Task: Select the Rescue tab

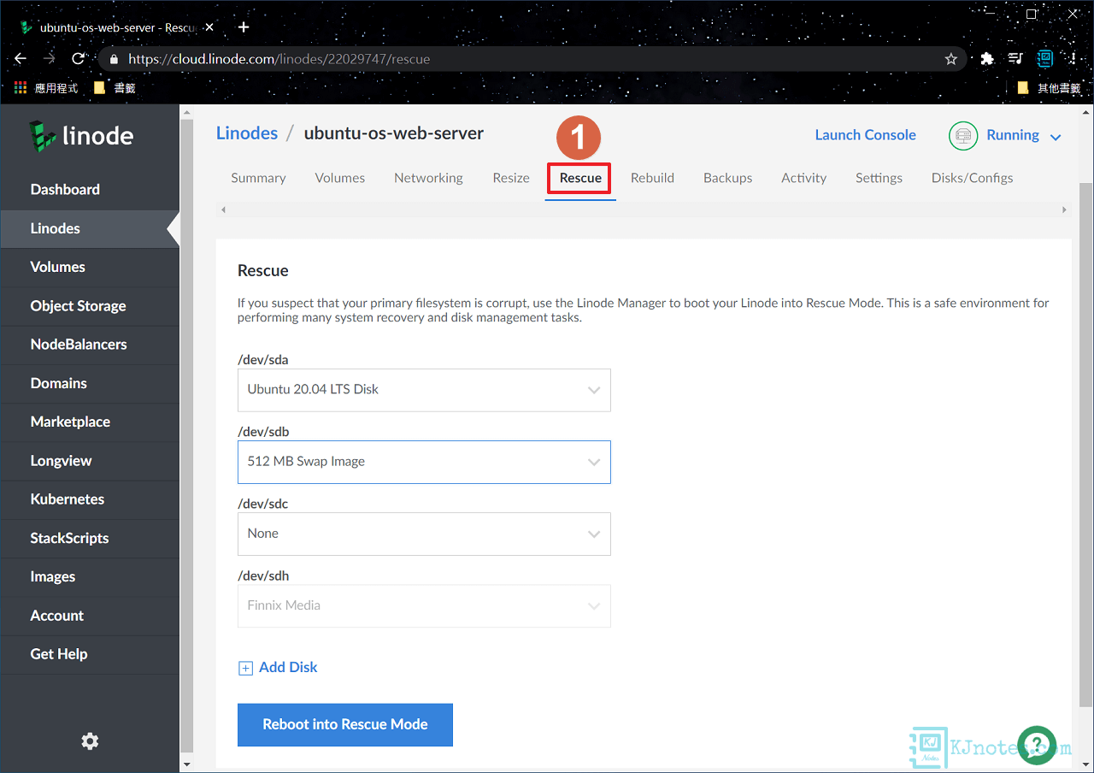Action: tap(580, 178)
